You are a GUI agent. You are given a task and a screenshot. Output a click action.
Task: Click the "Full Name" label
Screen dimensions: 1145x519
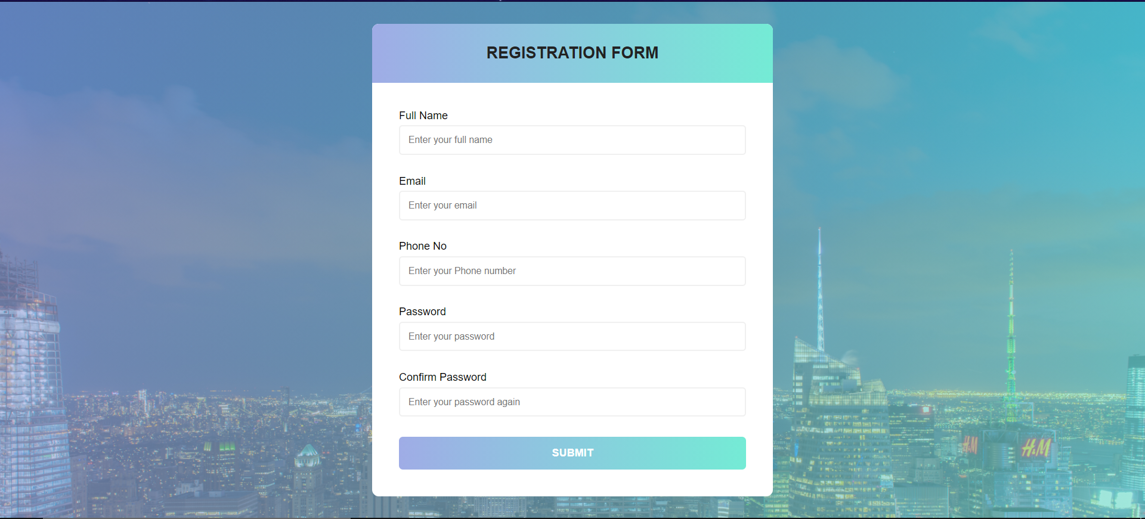[423, 115]
